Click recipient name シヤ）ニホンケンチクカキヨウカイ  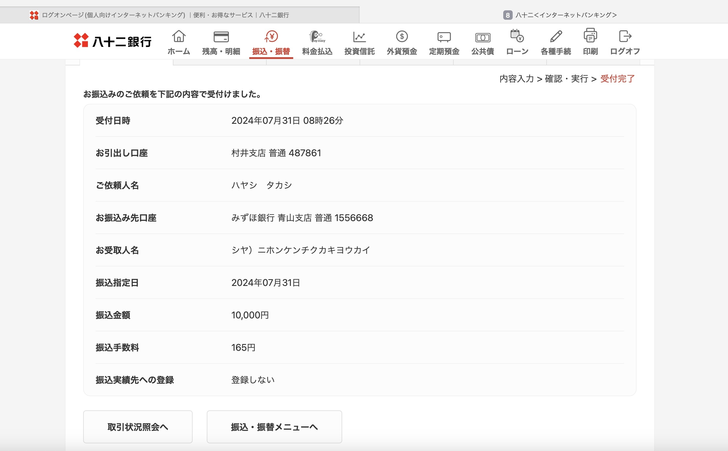301,250
